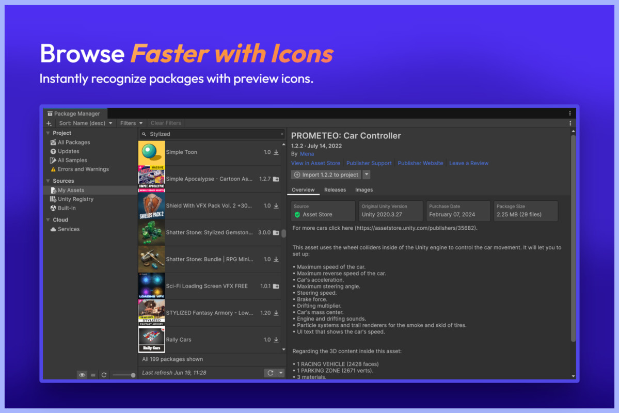This screenshot has width=619, height=413.
Task: Select the Sci-Fi Loading Screen VFX FREE name
Action: (x=207, y=286)
